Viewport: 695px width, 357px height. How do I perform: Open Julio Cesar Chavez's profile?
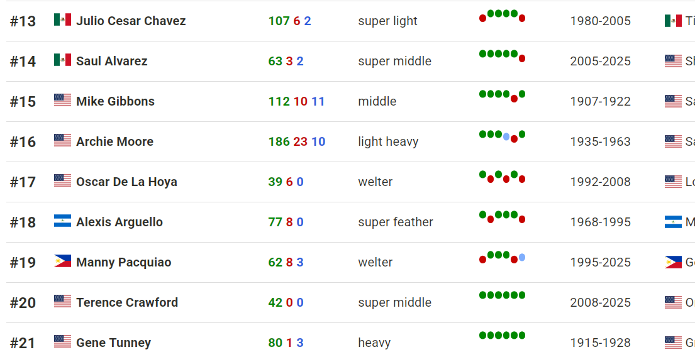pos(131,21)
